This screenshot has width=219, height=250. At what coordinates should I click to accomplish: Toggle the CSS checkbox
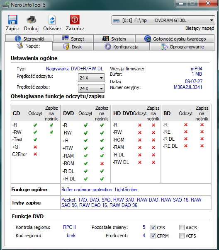(x=153, y=228)
